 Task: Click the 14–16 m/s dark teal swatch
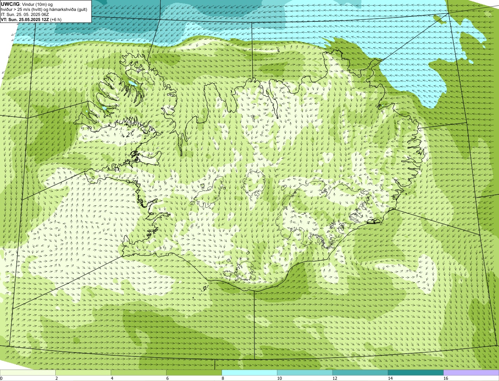pyautogui.click(x=416, y=372)
